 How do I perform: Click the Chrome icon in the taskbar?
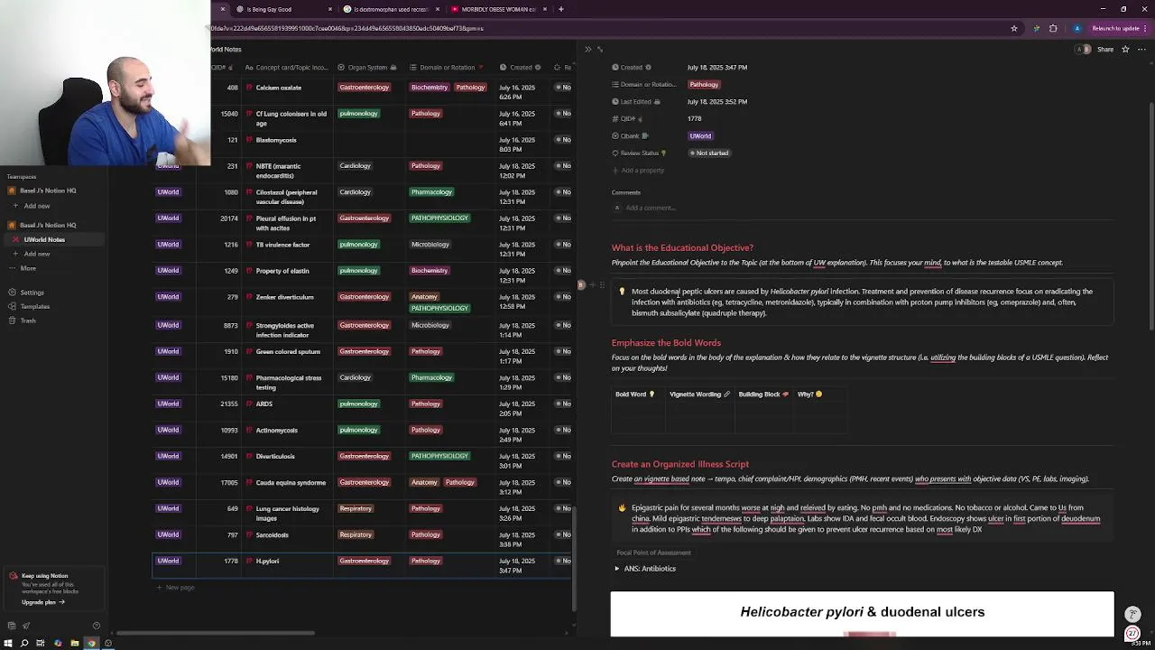(91, 644)
